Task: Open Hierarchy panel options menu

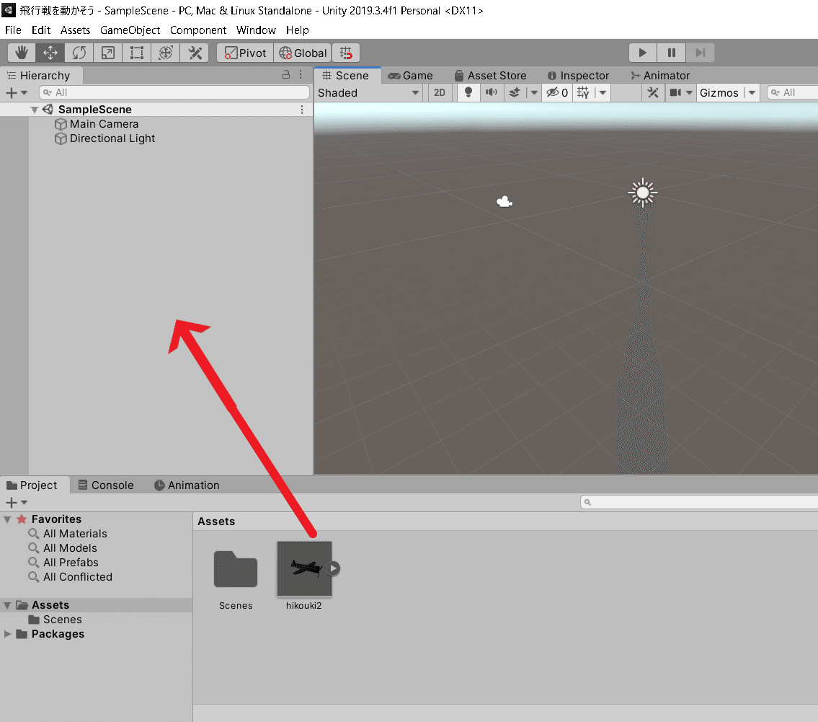Action: [301, 75]
